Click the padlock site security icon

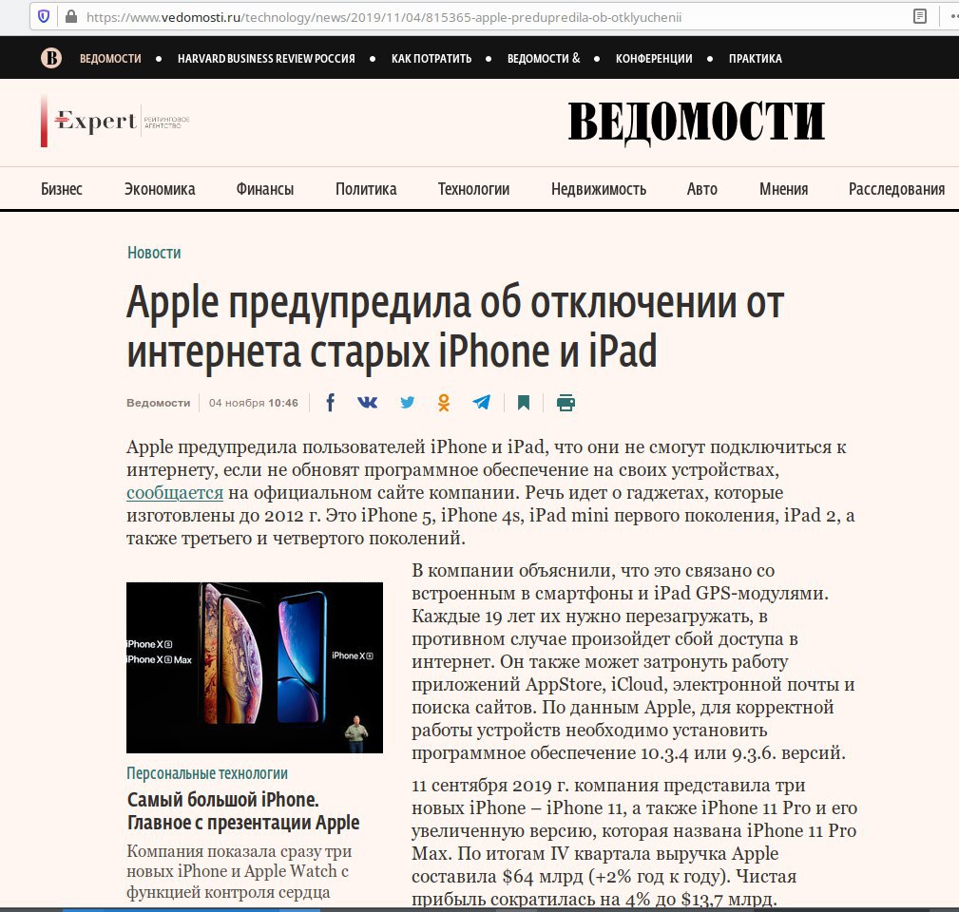[x=71, y=16]
